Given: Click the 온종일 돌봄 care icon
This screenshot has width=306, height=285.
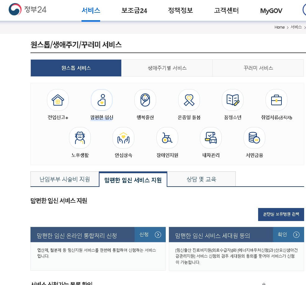Looking at the screenshot, I should 189,100.
